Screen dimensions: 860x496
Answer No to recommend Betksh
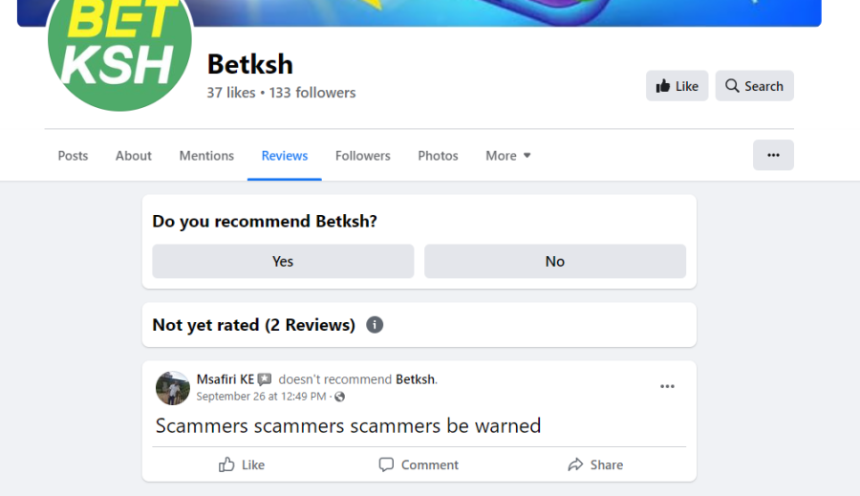pyautogui.click(x=555, y=261)
